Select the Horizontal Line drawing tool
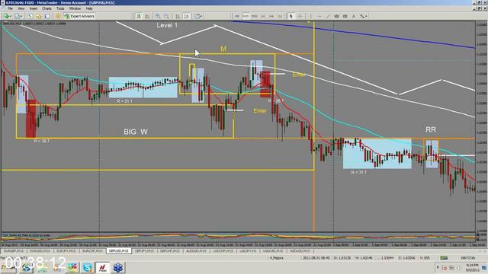The width and height of the screenshot is (488, 274). [x=319, y=16]
